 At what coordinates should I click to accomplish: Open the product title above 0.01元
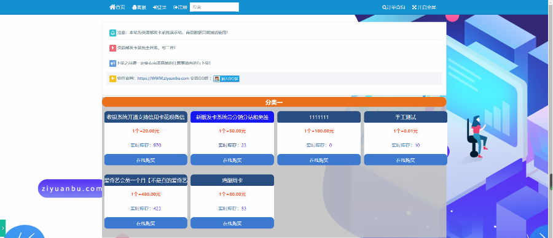click(x=406, y=117)
